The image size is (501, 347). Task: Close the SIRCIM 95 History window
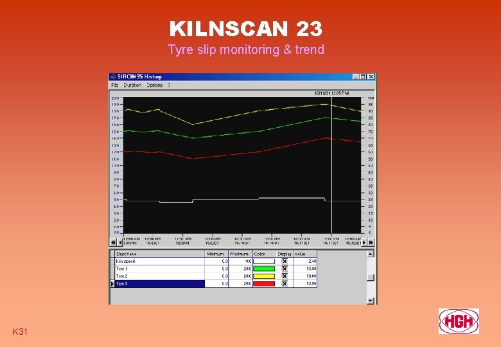[x=371, y=76]
